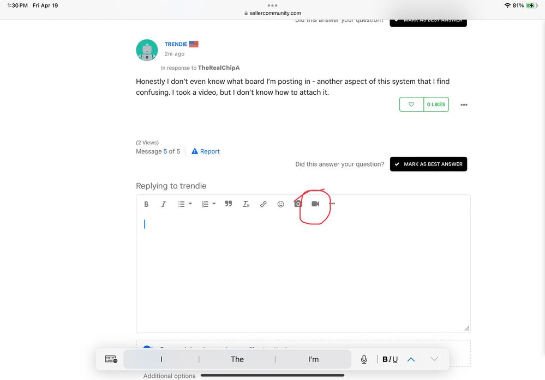
Task: Tap the microphone dictation icon
Action: (364, 359)
